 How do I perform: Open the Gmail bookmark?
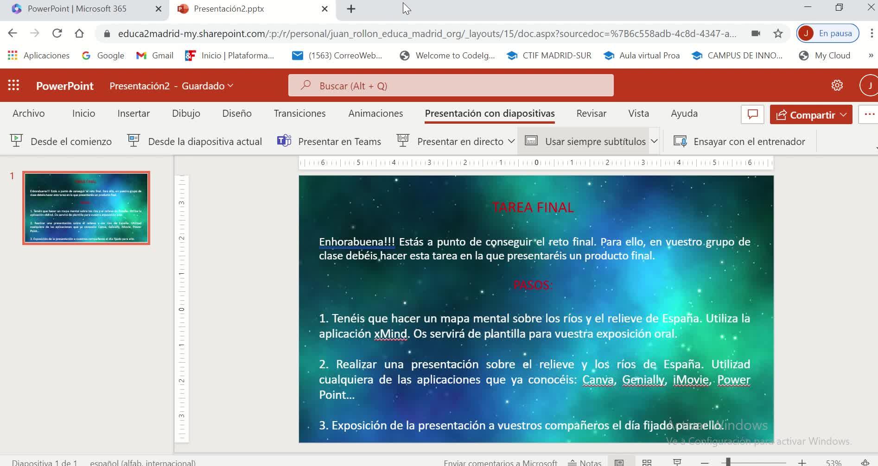pos(155,56)
